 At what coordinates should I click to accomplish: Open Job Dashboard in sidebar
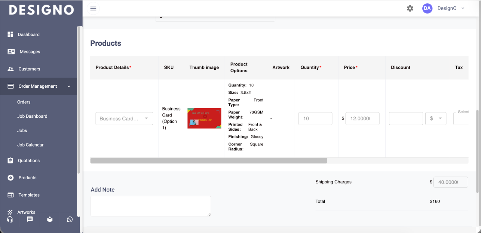click(x=32, y=116)
